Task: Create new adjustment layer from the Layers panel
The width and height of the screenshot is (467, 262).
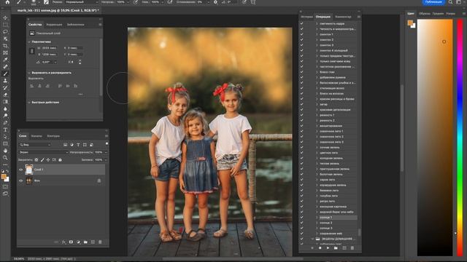Action: 78,242
